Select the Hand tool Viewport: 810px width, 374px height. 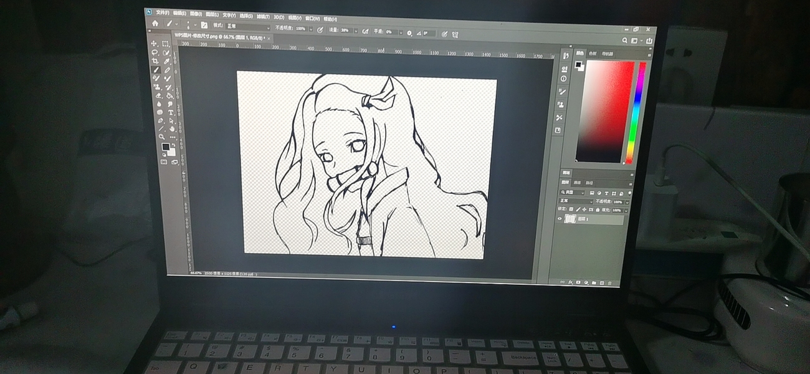tap(172, 128)
